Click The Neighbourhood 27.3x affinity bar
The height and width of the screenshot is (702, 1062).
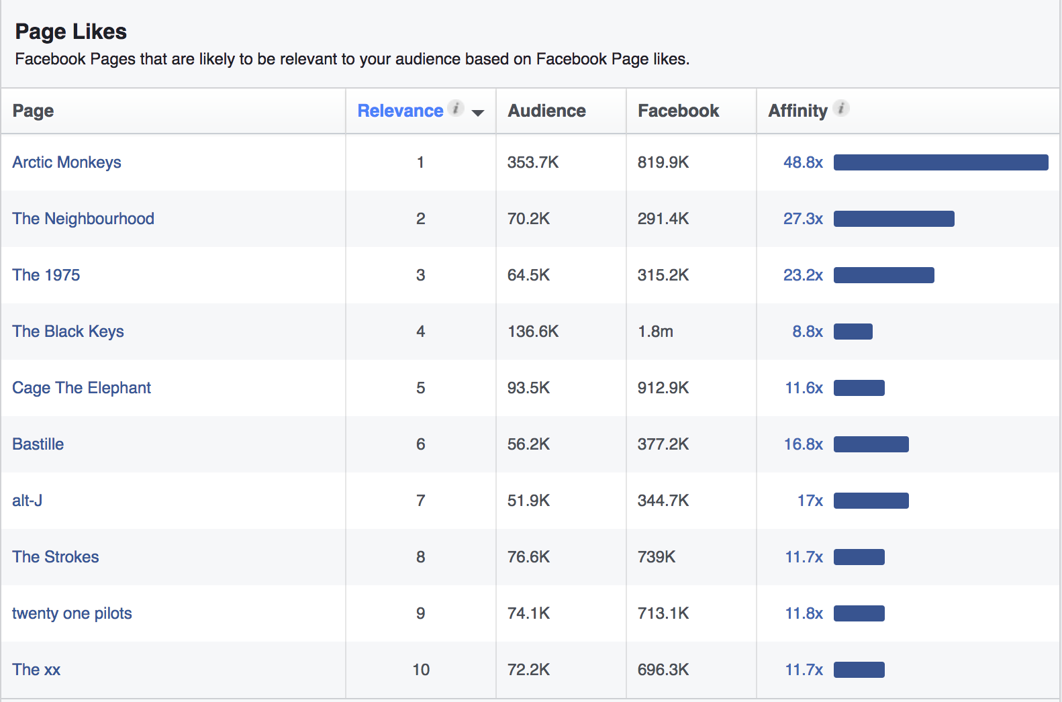click(894, 219)
